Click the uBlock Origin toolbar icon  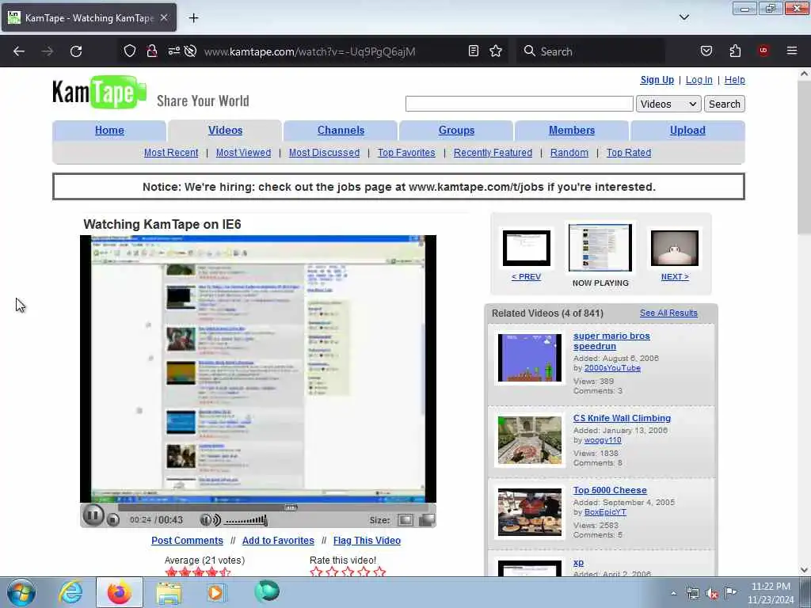(x=763, y=51)
